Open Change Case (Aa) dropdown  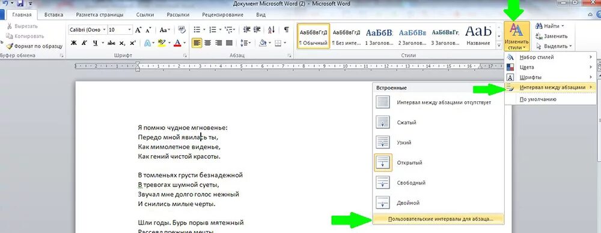pyautogui.click(x=165, y=30)
